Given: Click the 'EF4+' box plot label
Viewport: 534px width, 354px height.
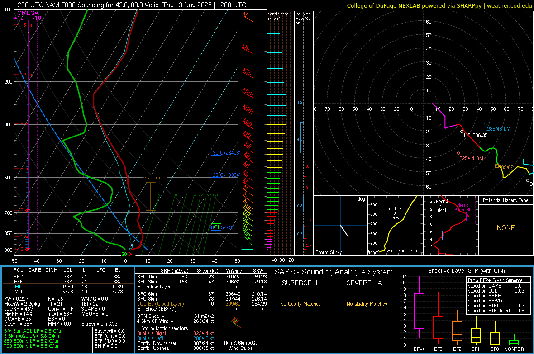Looking at the screenshot, I should pyautogui.click(x=419, y=349).
